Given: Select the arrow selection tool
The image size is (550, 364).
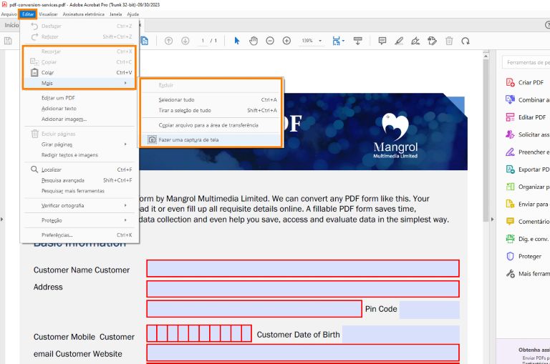Looking at the screenshot, I should point(237,41).
